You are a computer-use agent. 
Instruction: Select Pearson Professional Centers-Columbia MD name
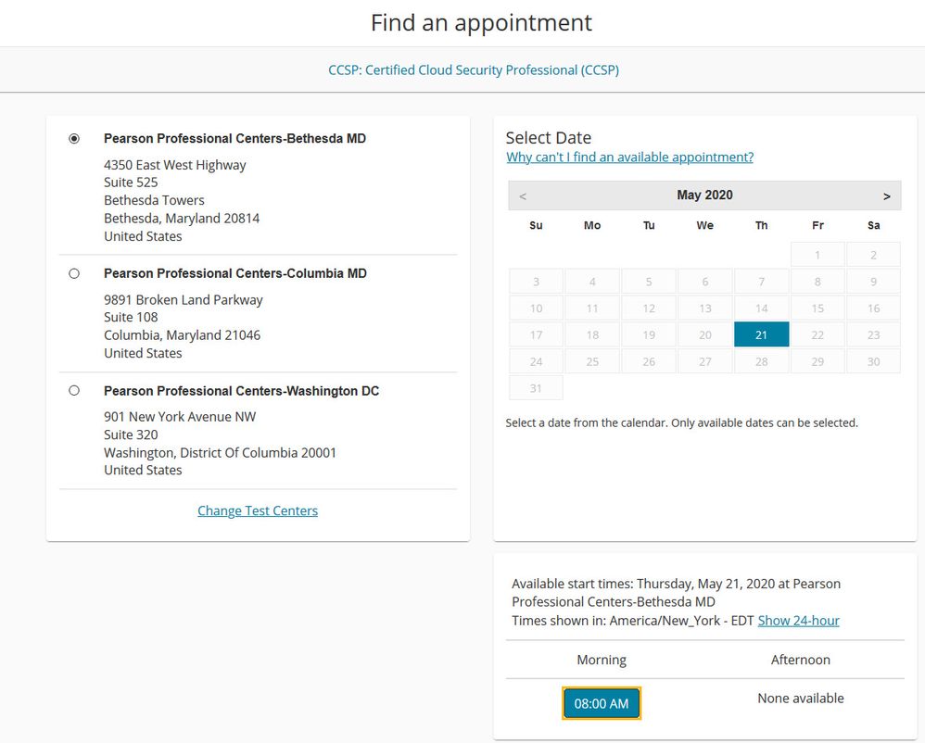[235, 273]
